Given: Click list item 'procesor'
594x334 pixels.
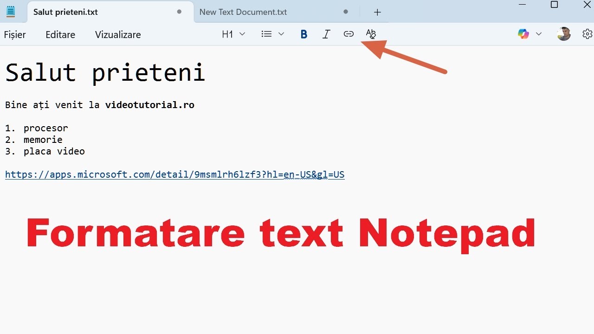Looking at the screenshot, I should pyautogui.click(x=46, y=128).
